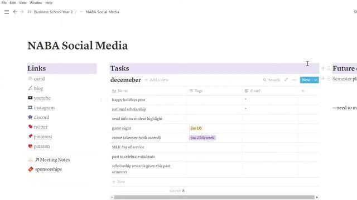Image resolution: width=357 pixels, height=200 pixels.
Task: Click drag handle beside Semester block
Action: pos(329,78)
